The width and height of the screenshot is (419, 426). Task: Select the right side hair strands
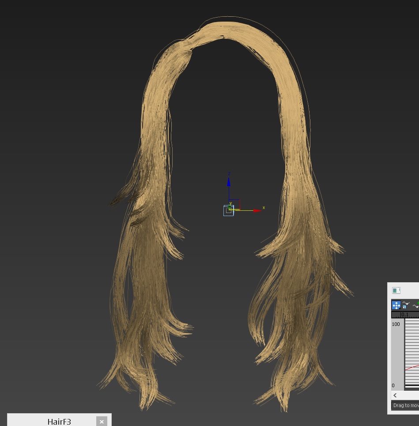click(x=300, y=265)
